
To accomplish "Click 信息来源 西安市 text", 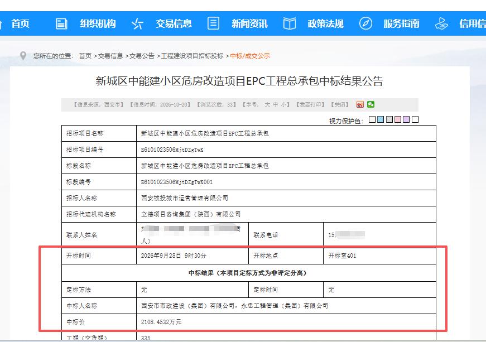I will [x=99, y=105].
